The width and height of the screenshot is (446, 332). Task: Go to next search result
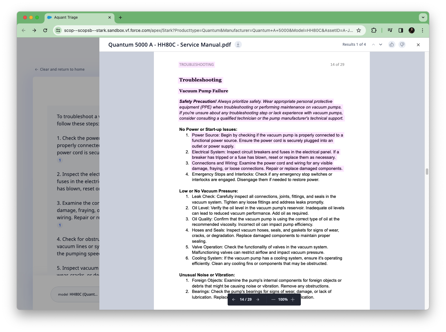pyautogui.click(x=381, y=45)
